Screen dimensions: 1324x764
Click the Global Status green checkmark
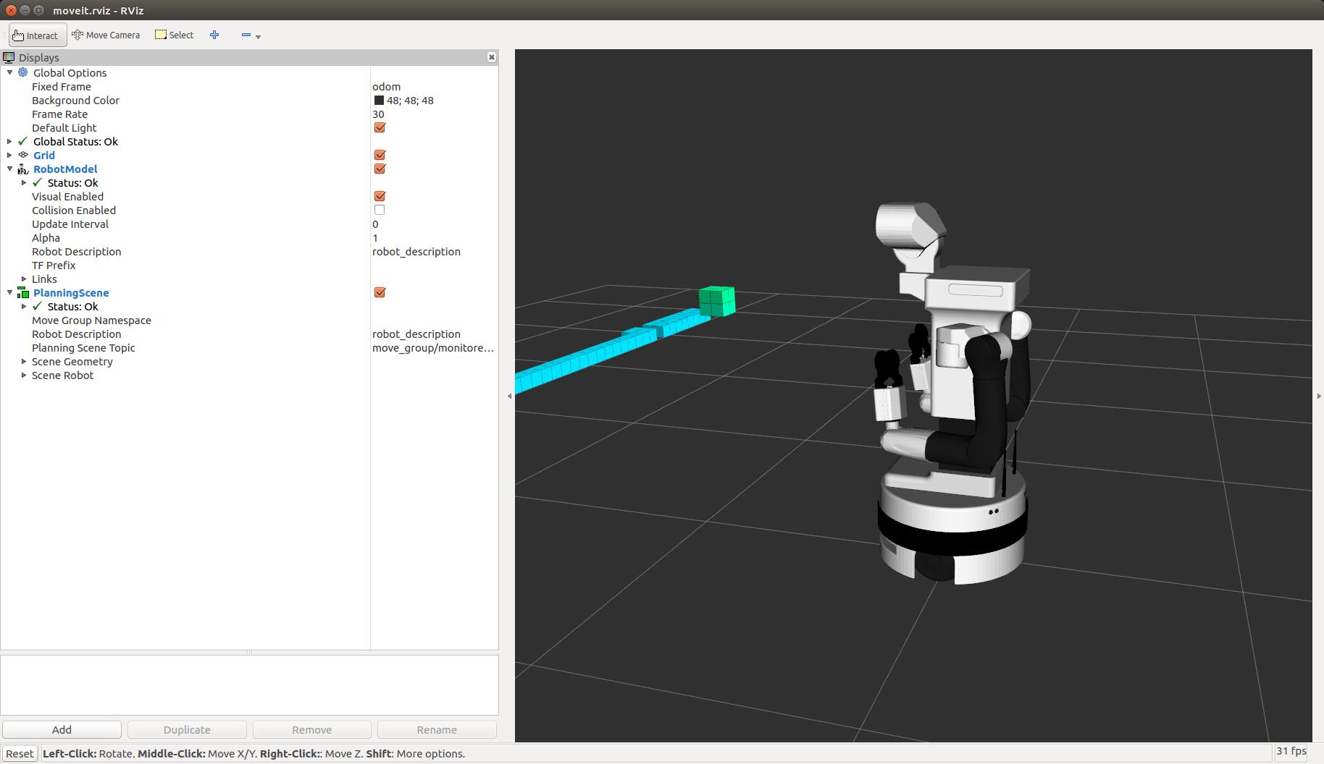23,141
